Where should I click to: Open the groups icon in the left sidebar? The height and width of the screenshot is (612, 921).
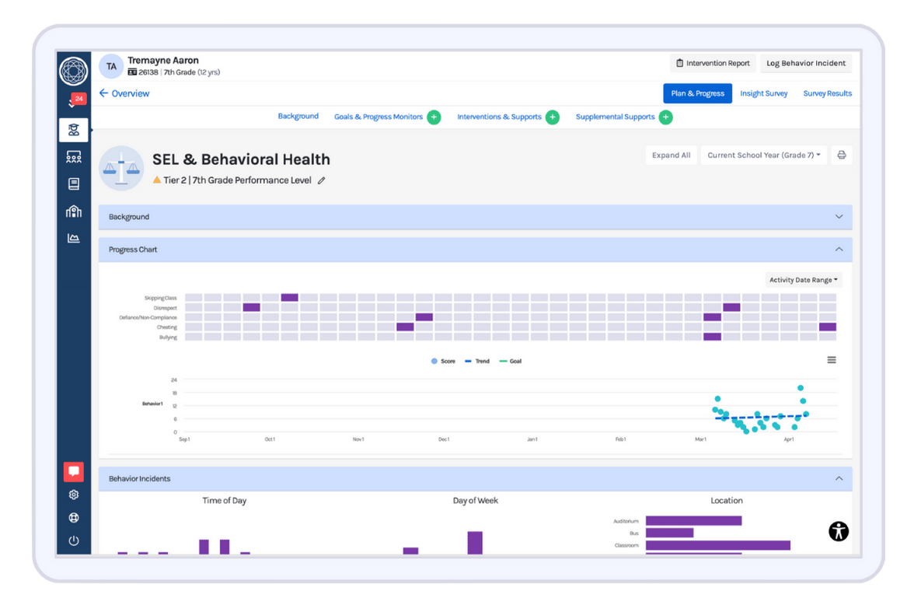(73, 156)
